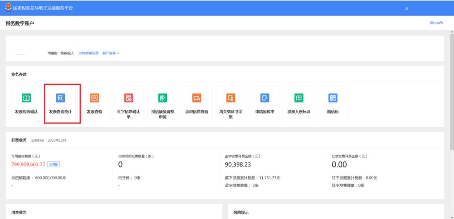Open 授信额度调整申请 green icon
Image resolution: width=454 pixels, height=219 pixels.
pos(162,98)
